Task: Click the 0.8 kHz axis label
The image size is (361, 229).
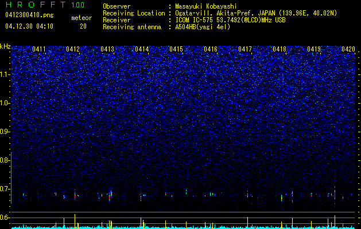Action: 4,160
